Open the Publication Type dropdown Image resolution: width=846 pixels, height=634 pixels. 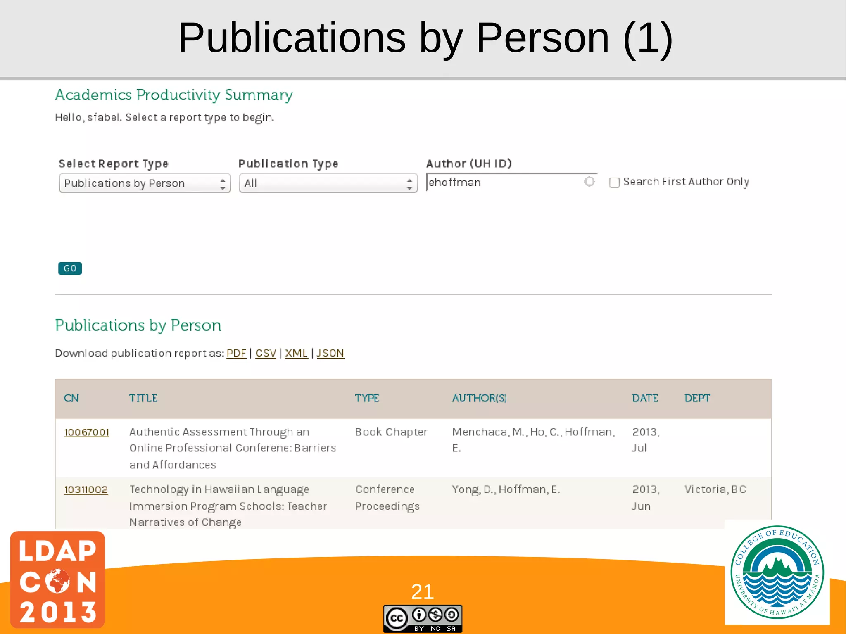[328, 183]
